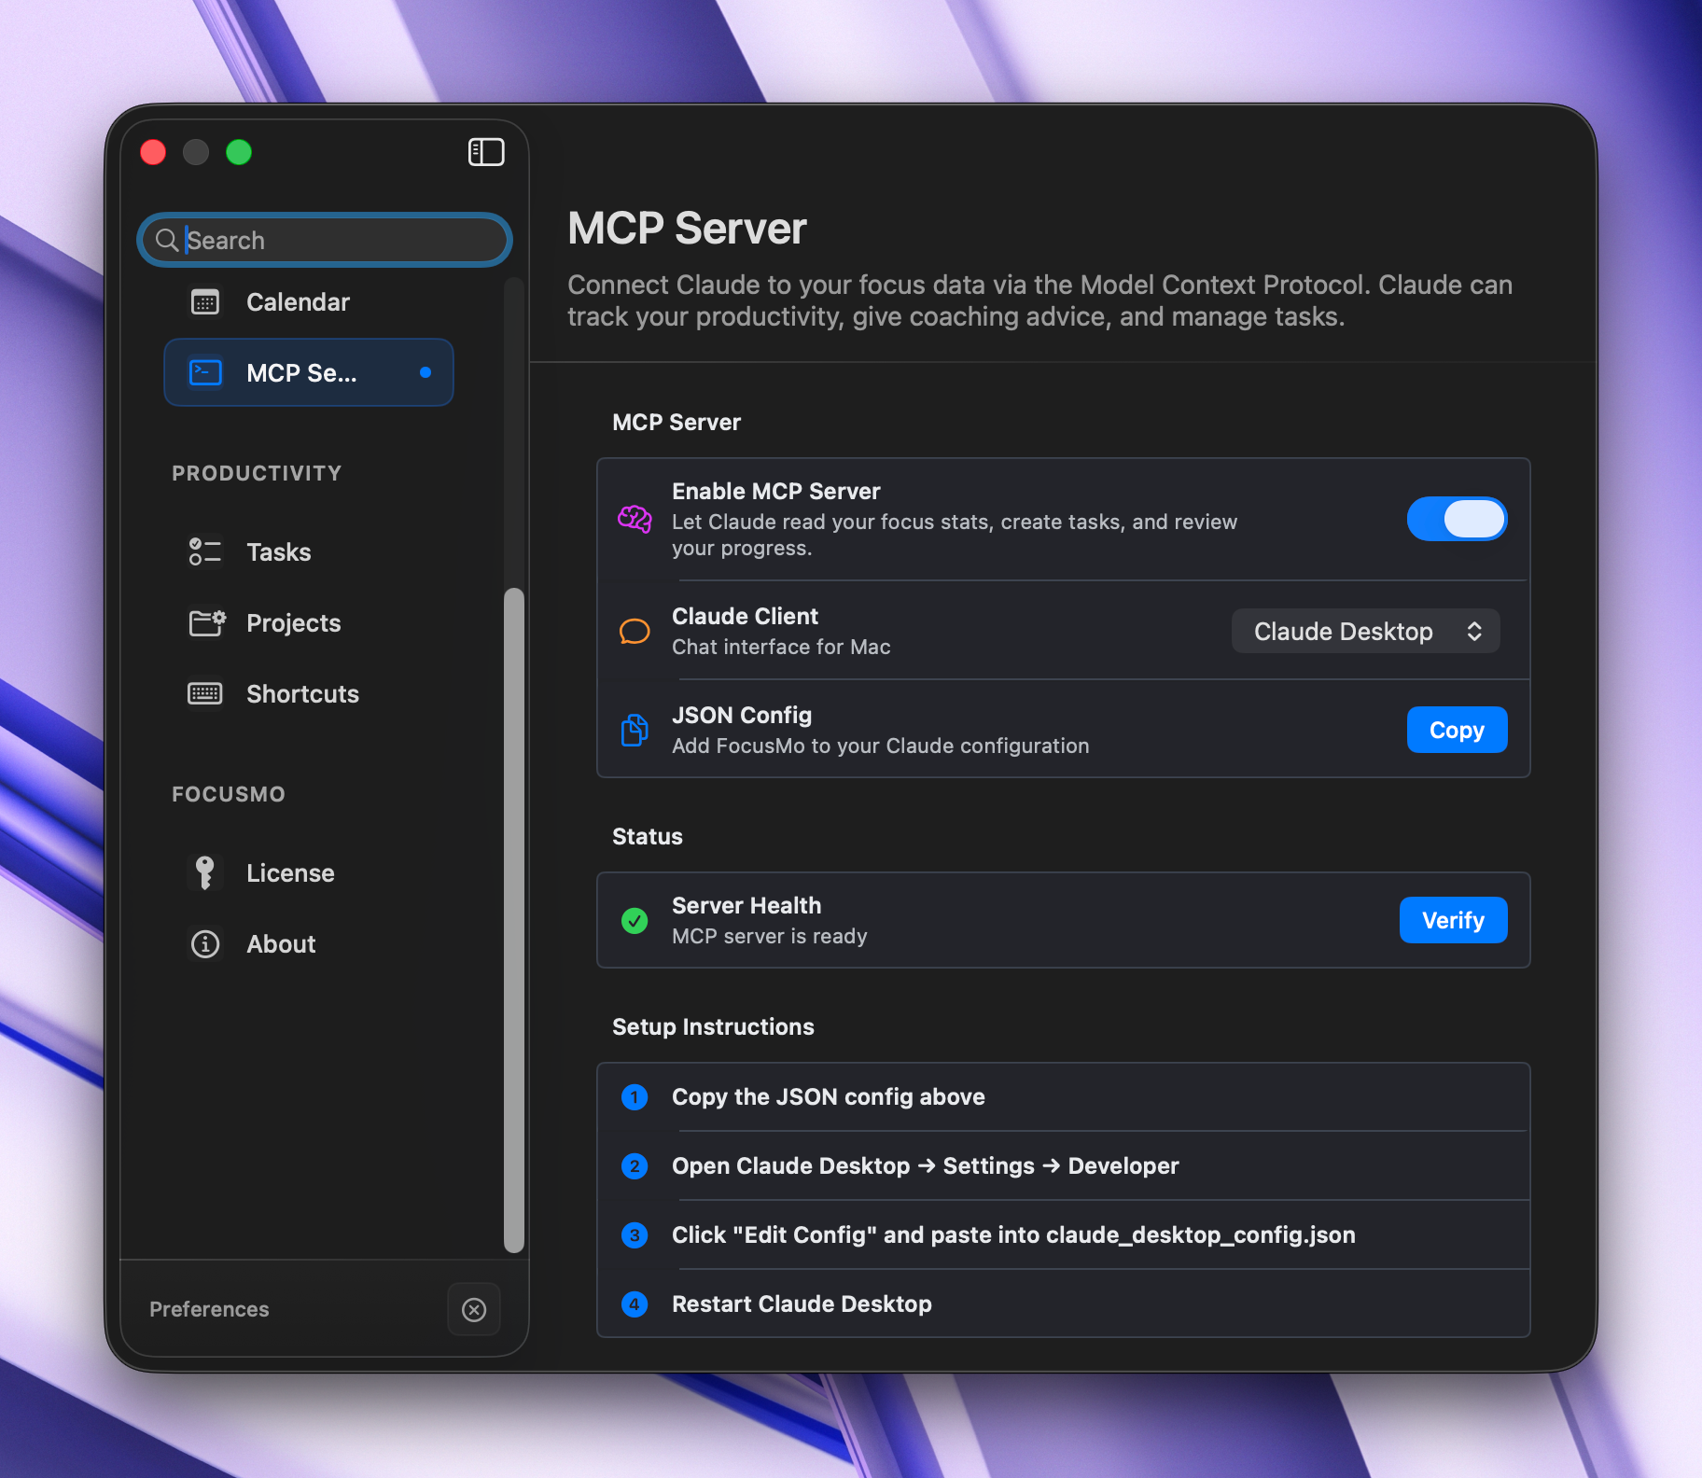This screenshot has height=1478, width=1702.
Task: Click the chat bubble icon beside Claude Client
Action: (x=635, y=631)
